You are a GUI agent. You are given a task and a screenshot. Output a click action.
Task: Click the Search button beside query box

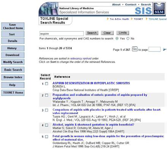click(92, 33)
